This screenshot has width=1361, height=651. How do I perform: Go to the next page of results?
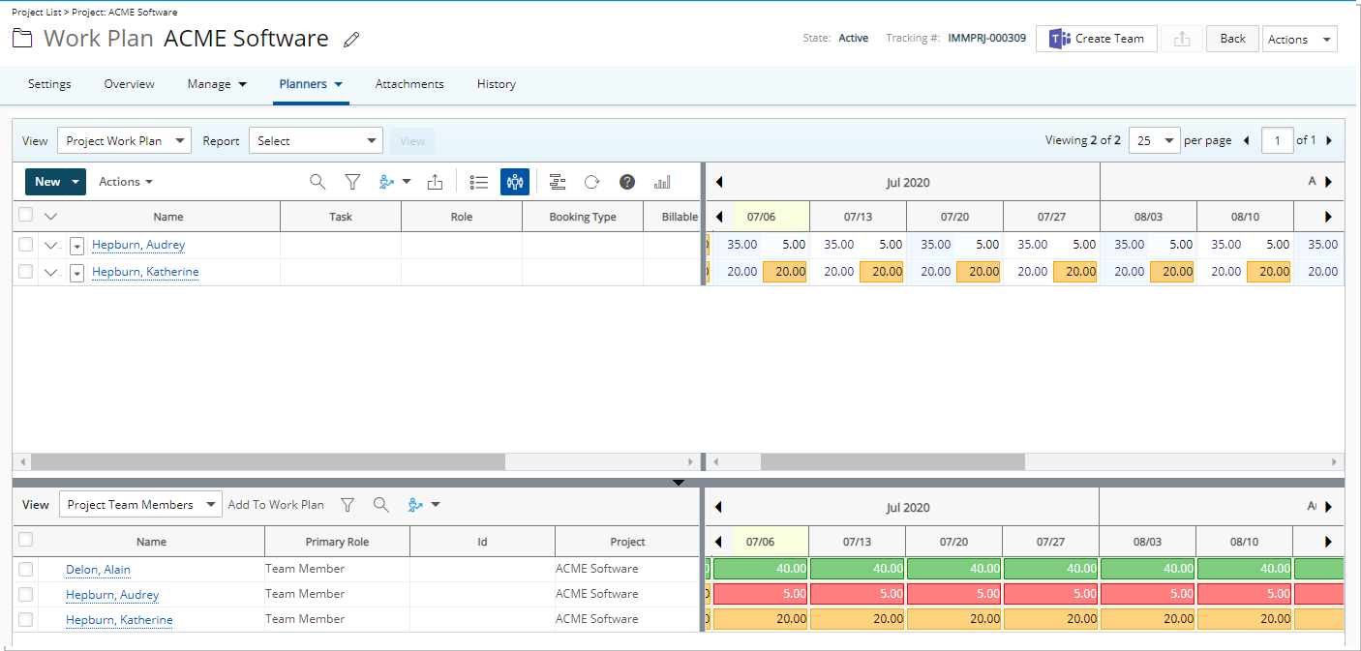point(1329,140)
